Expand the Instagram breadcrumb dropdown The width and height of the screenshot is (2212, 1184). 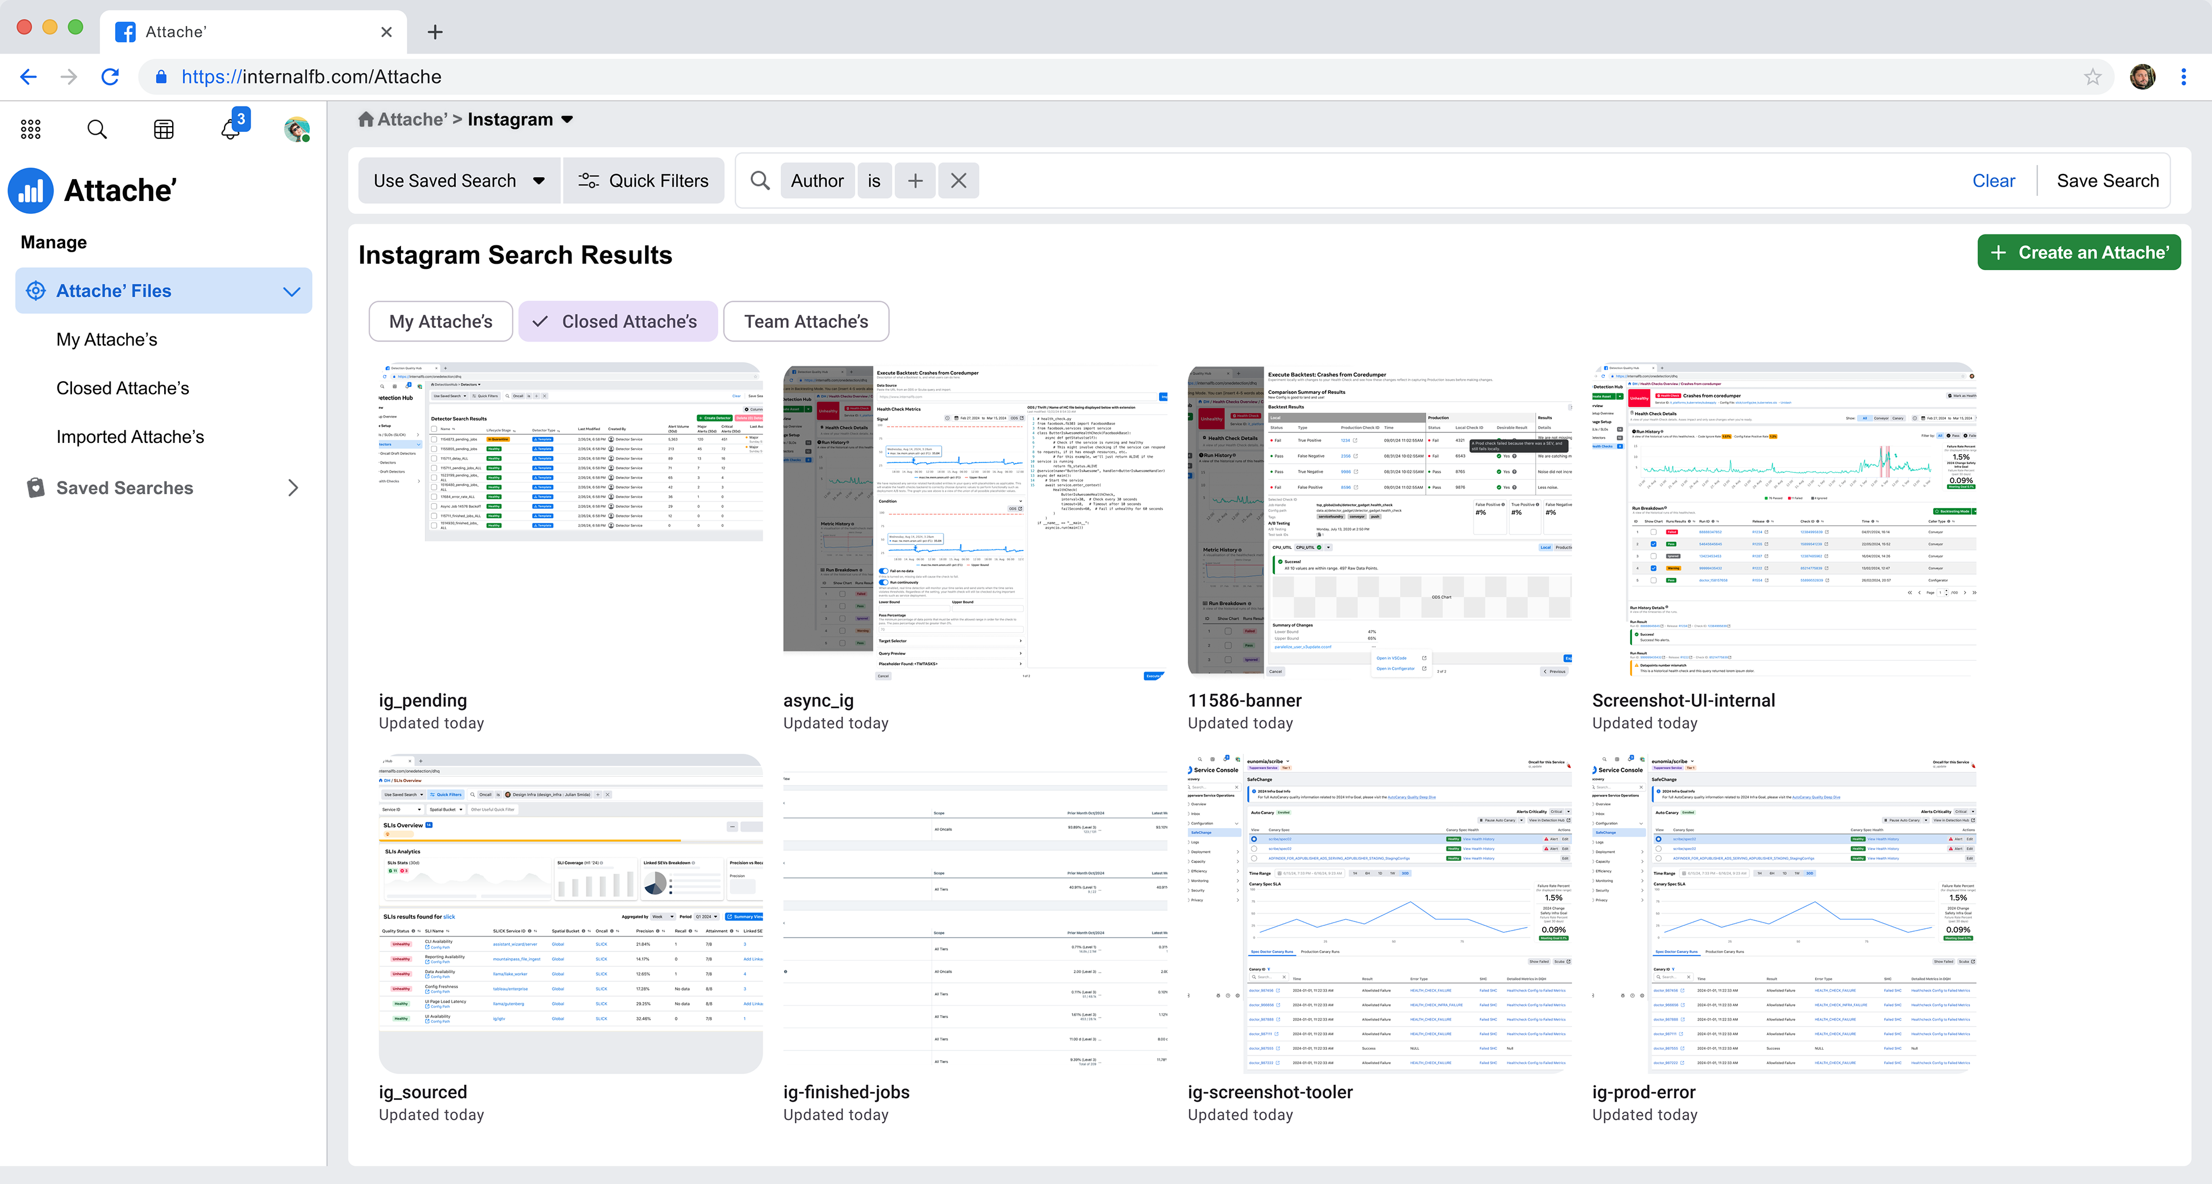click(567, 119)
